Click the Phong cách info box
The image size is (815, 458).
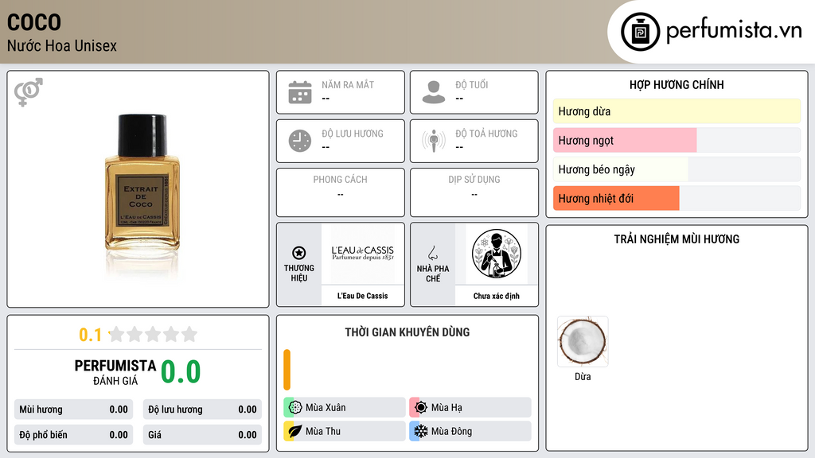click(x=341, y=192)
